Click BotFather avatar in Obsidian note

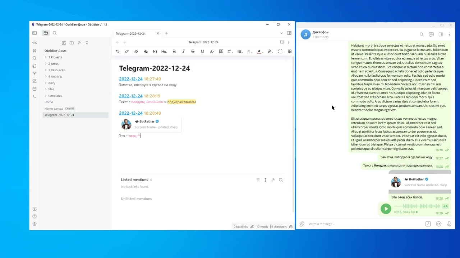pos(126,124)
